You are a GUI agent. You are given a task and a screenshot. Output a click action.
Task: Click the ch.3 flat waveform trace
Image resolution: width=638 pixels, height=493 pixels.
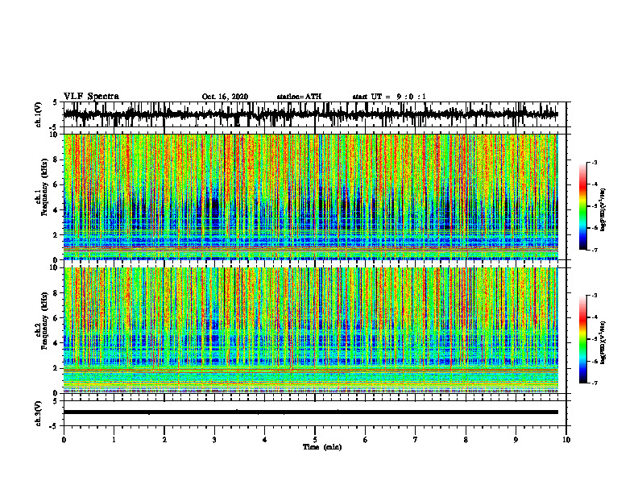point(310,412)
